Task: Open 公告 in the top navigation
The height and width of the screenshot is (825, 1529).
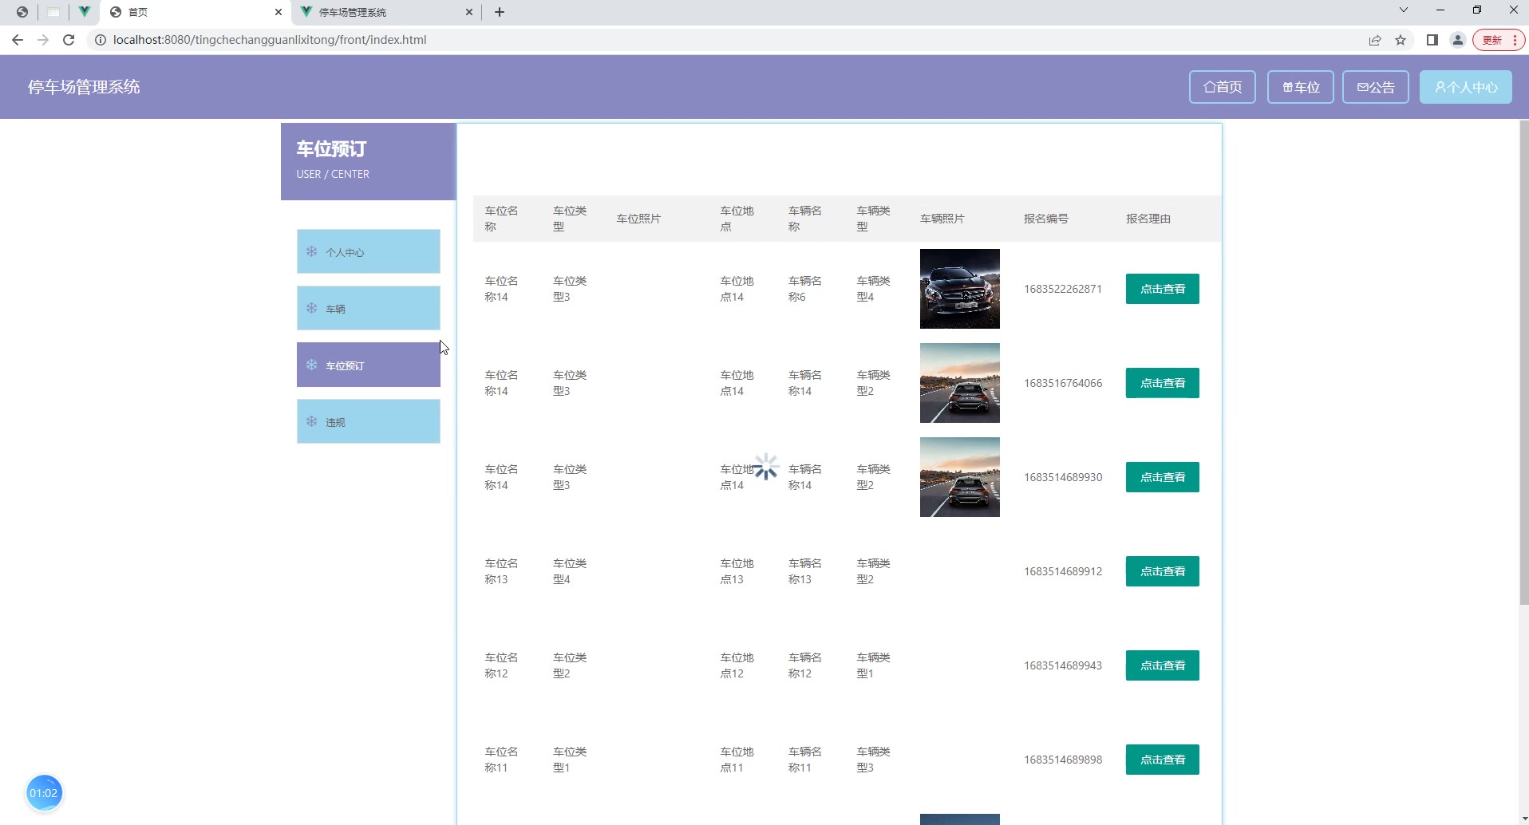Action: point(1375,87)
